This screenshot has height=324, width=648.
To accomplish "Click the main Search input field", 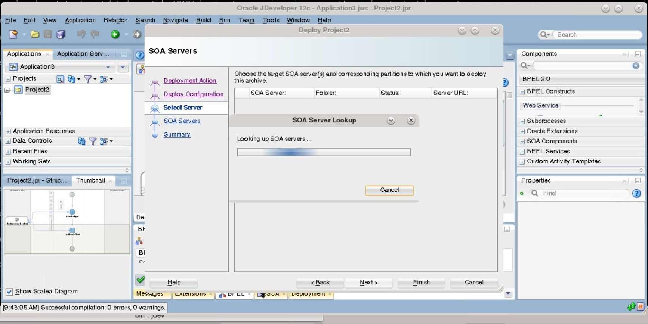I will tap(598, 35).
